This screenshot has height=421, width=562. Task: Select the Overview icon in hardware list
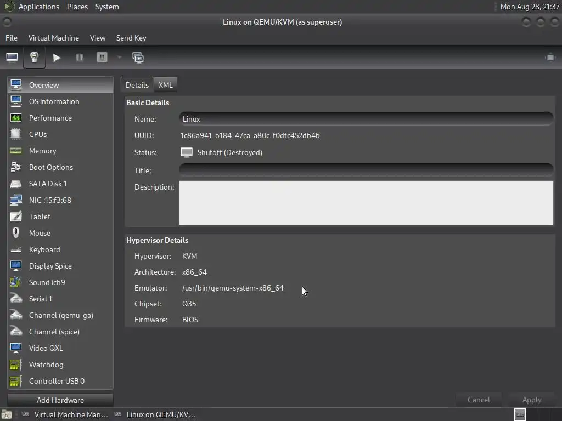(16, 85)
